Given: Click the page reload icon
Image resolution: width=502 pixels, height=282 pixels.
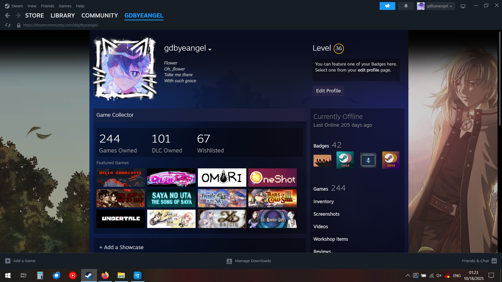Looking at the screenshot, I should 8,25.
